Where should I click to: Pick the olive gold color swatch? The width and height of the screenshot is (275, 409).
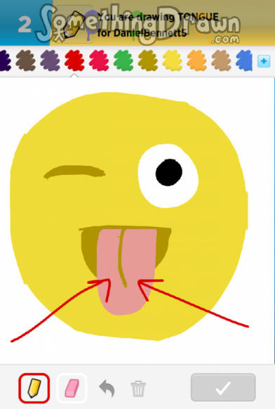[148, 60]
